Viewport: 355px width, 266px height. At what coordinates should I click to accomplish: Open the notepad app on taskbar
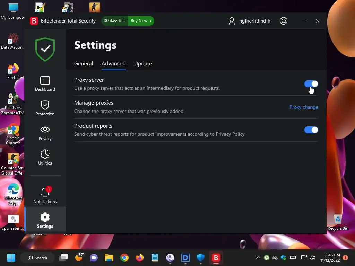(x=155, y=258)
